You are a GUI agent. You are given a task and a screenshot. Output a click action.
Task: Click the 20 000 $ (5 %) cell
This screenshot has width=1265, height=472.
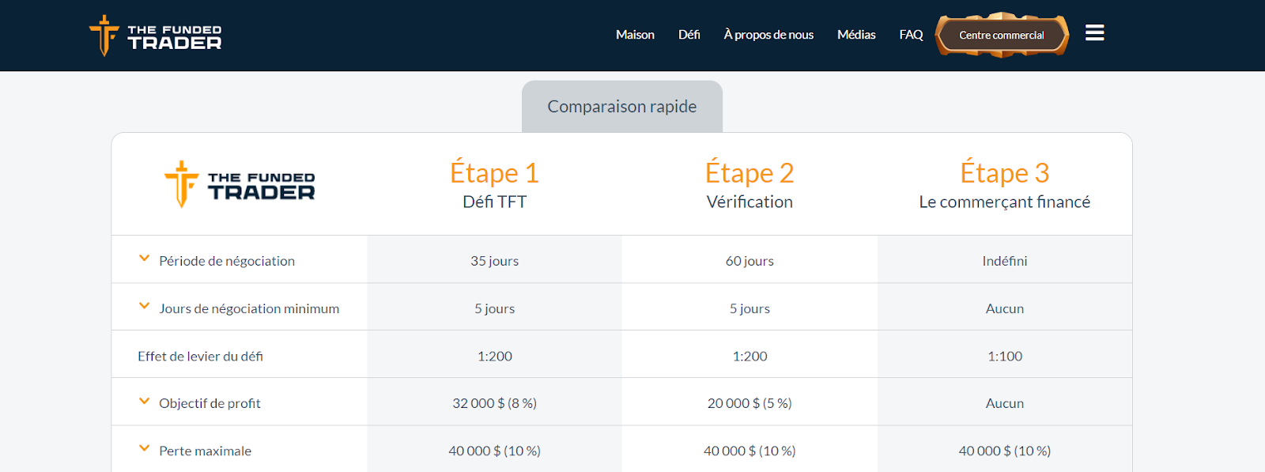[750, 403]
